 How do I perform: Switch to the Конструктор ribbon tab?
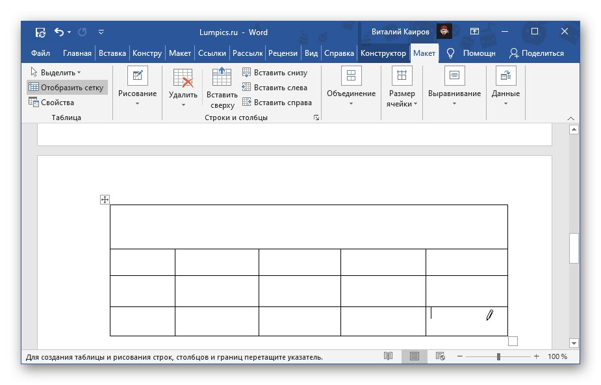tap(383, 53)
